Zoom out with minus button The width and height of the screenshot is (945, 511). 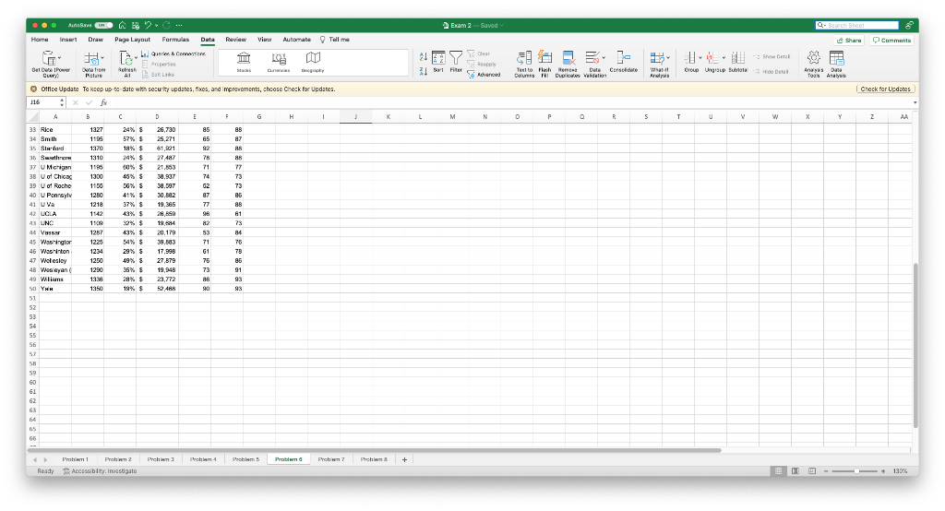click(x=826, y=471)
